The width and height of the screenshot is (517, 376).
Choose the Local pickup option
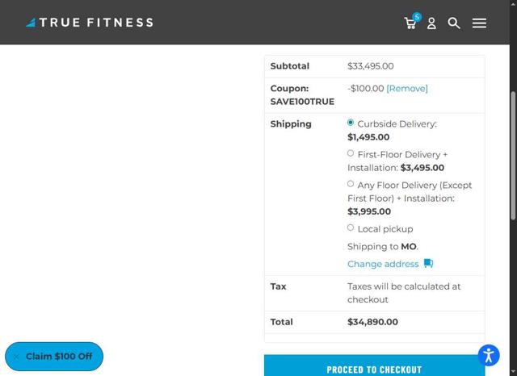(351, 228)
